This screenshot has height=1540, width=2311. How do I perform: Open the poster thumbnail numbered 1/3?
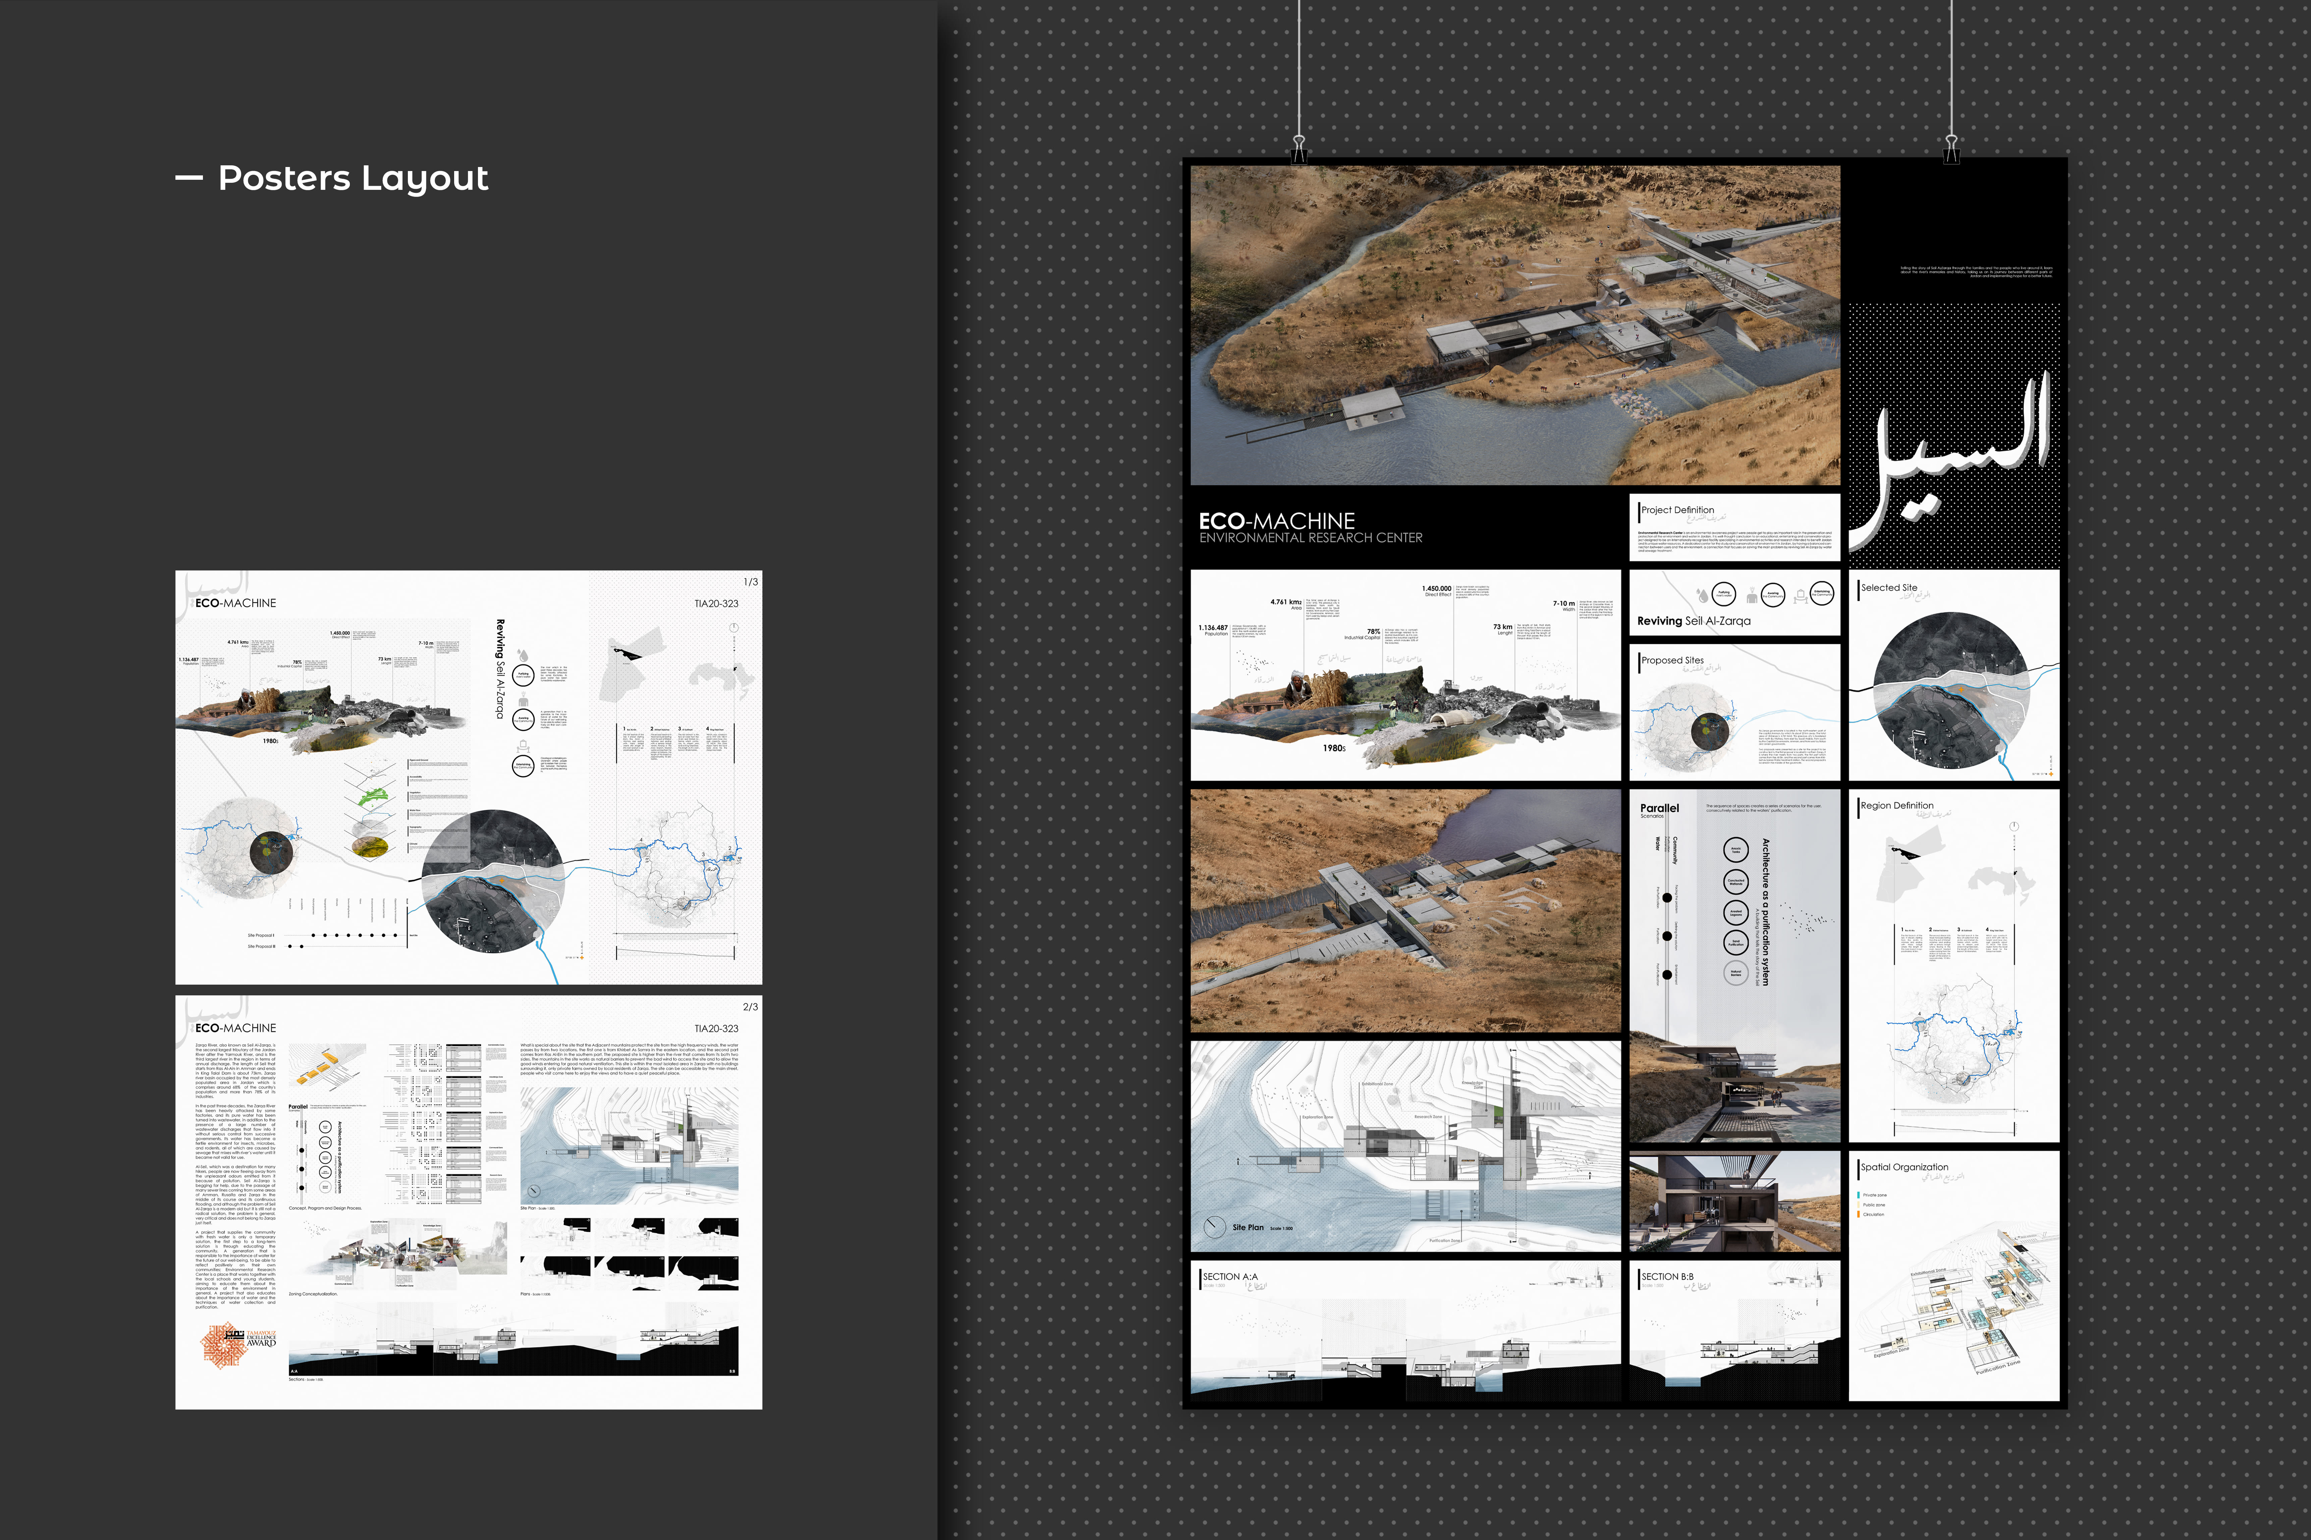pos(469,777)
